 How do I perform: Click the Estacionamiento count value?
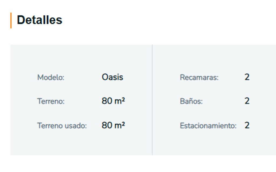click(x=247, y=125)
